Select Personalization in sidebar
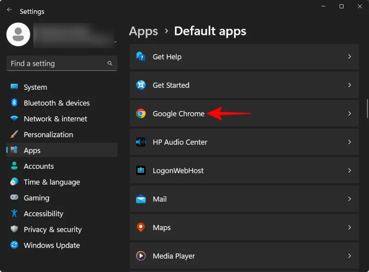 pyautogui.click(x=62, y=134)
